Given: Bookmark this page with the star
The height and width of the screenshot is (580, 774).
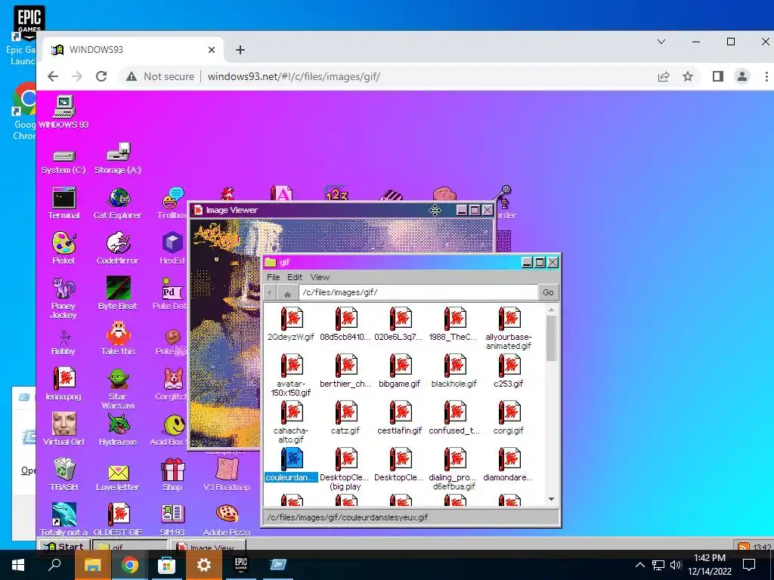Looking at the screenshot, I should [x=688, y=76].
